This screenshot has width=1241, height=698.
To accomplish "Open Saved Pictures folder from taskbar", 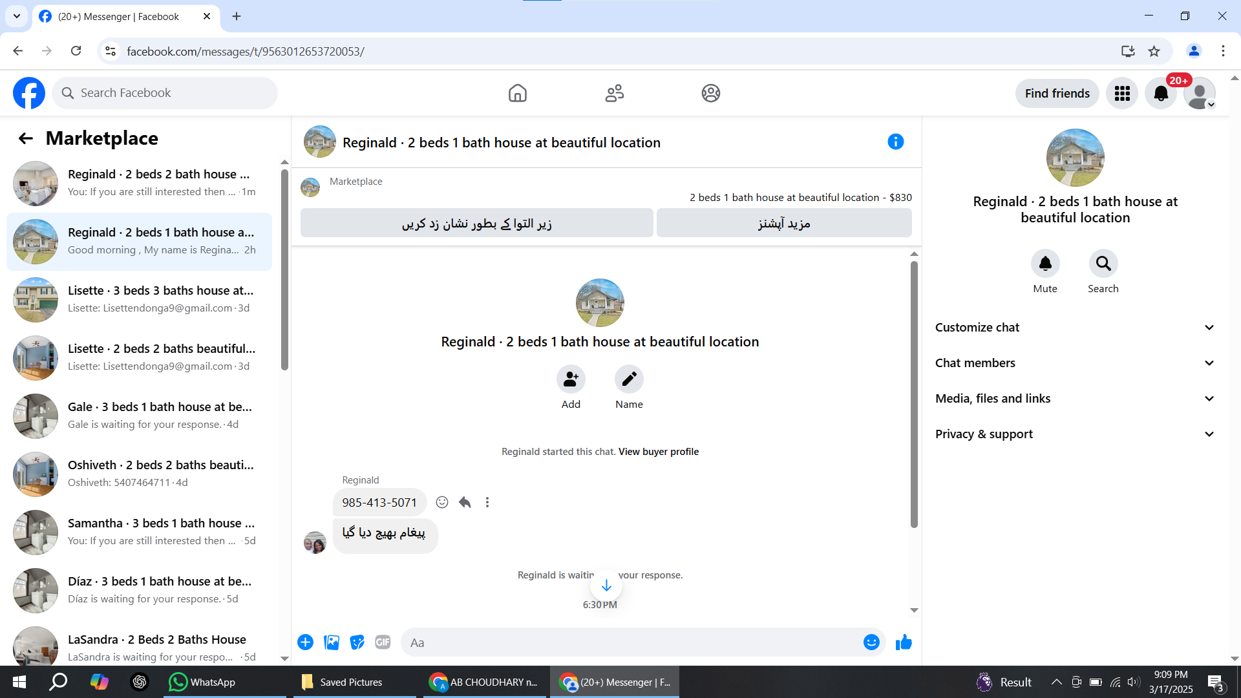I will [x=354, y=682].
